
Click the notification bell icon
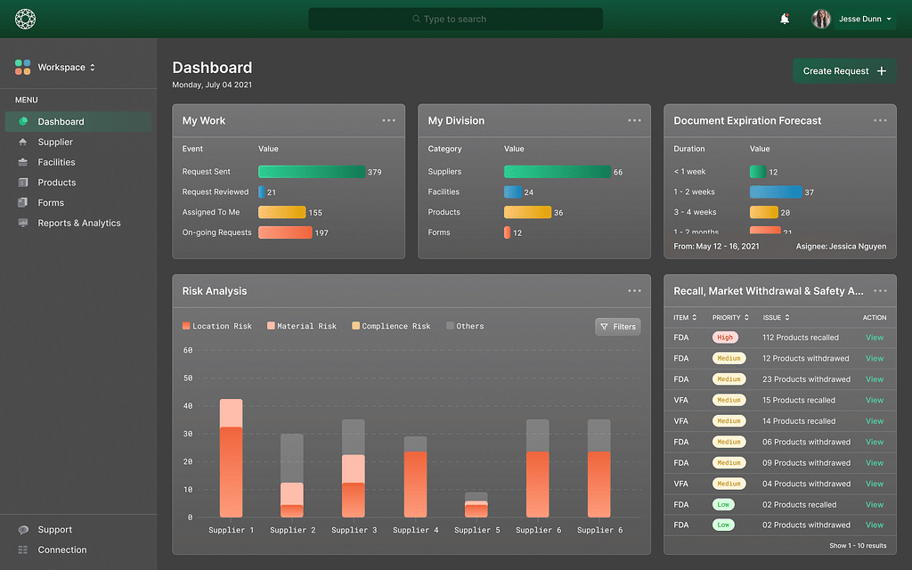coord(785,19)
